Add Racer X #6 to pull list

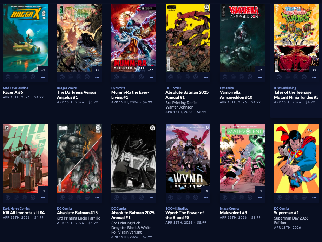pyautogui.click(x=8, y=77)
